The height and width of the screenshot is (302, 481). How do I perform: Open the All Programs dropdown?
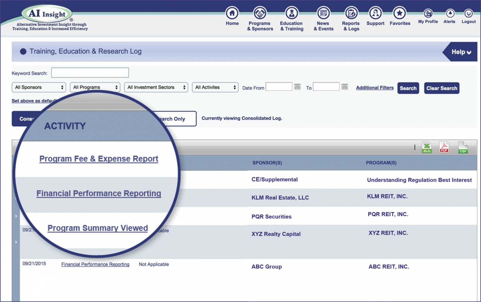tap(95, 87)
